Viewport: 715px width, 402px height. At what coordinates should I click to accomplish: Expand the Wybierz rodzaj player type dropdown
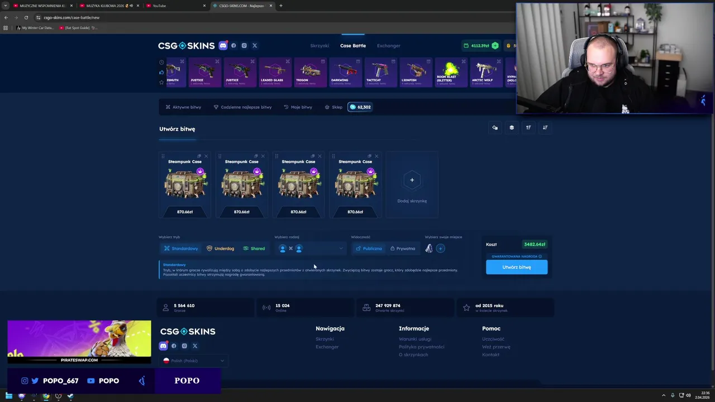tap(311, 248)
